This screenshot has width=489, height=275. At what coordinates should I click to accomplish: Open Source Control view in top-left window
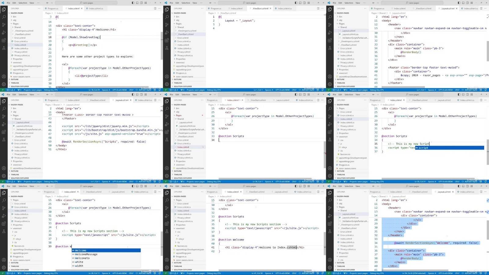[x=4, y=25]
